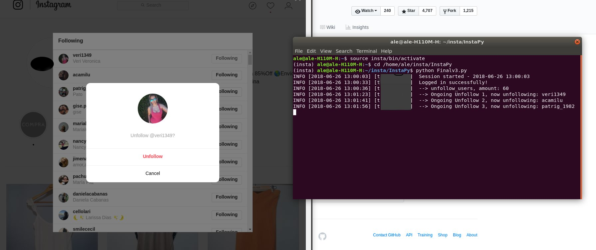
Task: Close the terminal window with orange X
Action: [x=577, y=42]
